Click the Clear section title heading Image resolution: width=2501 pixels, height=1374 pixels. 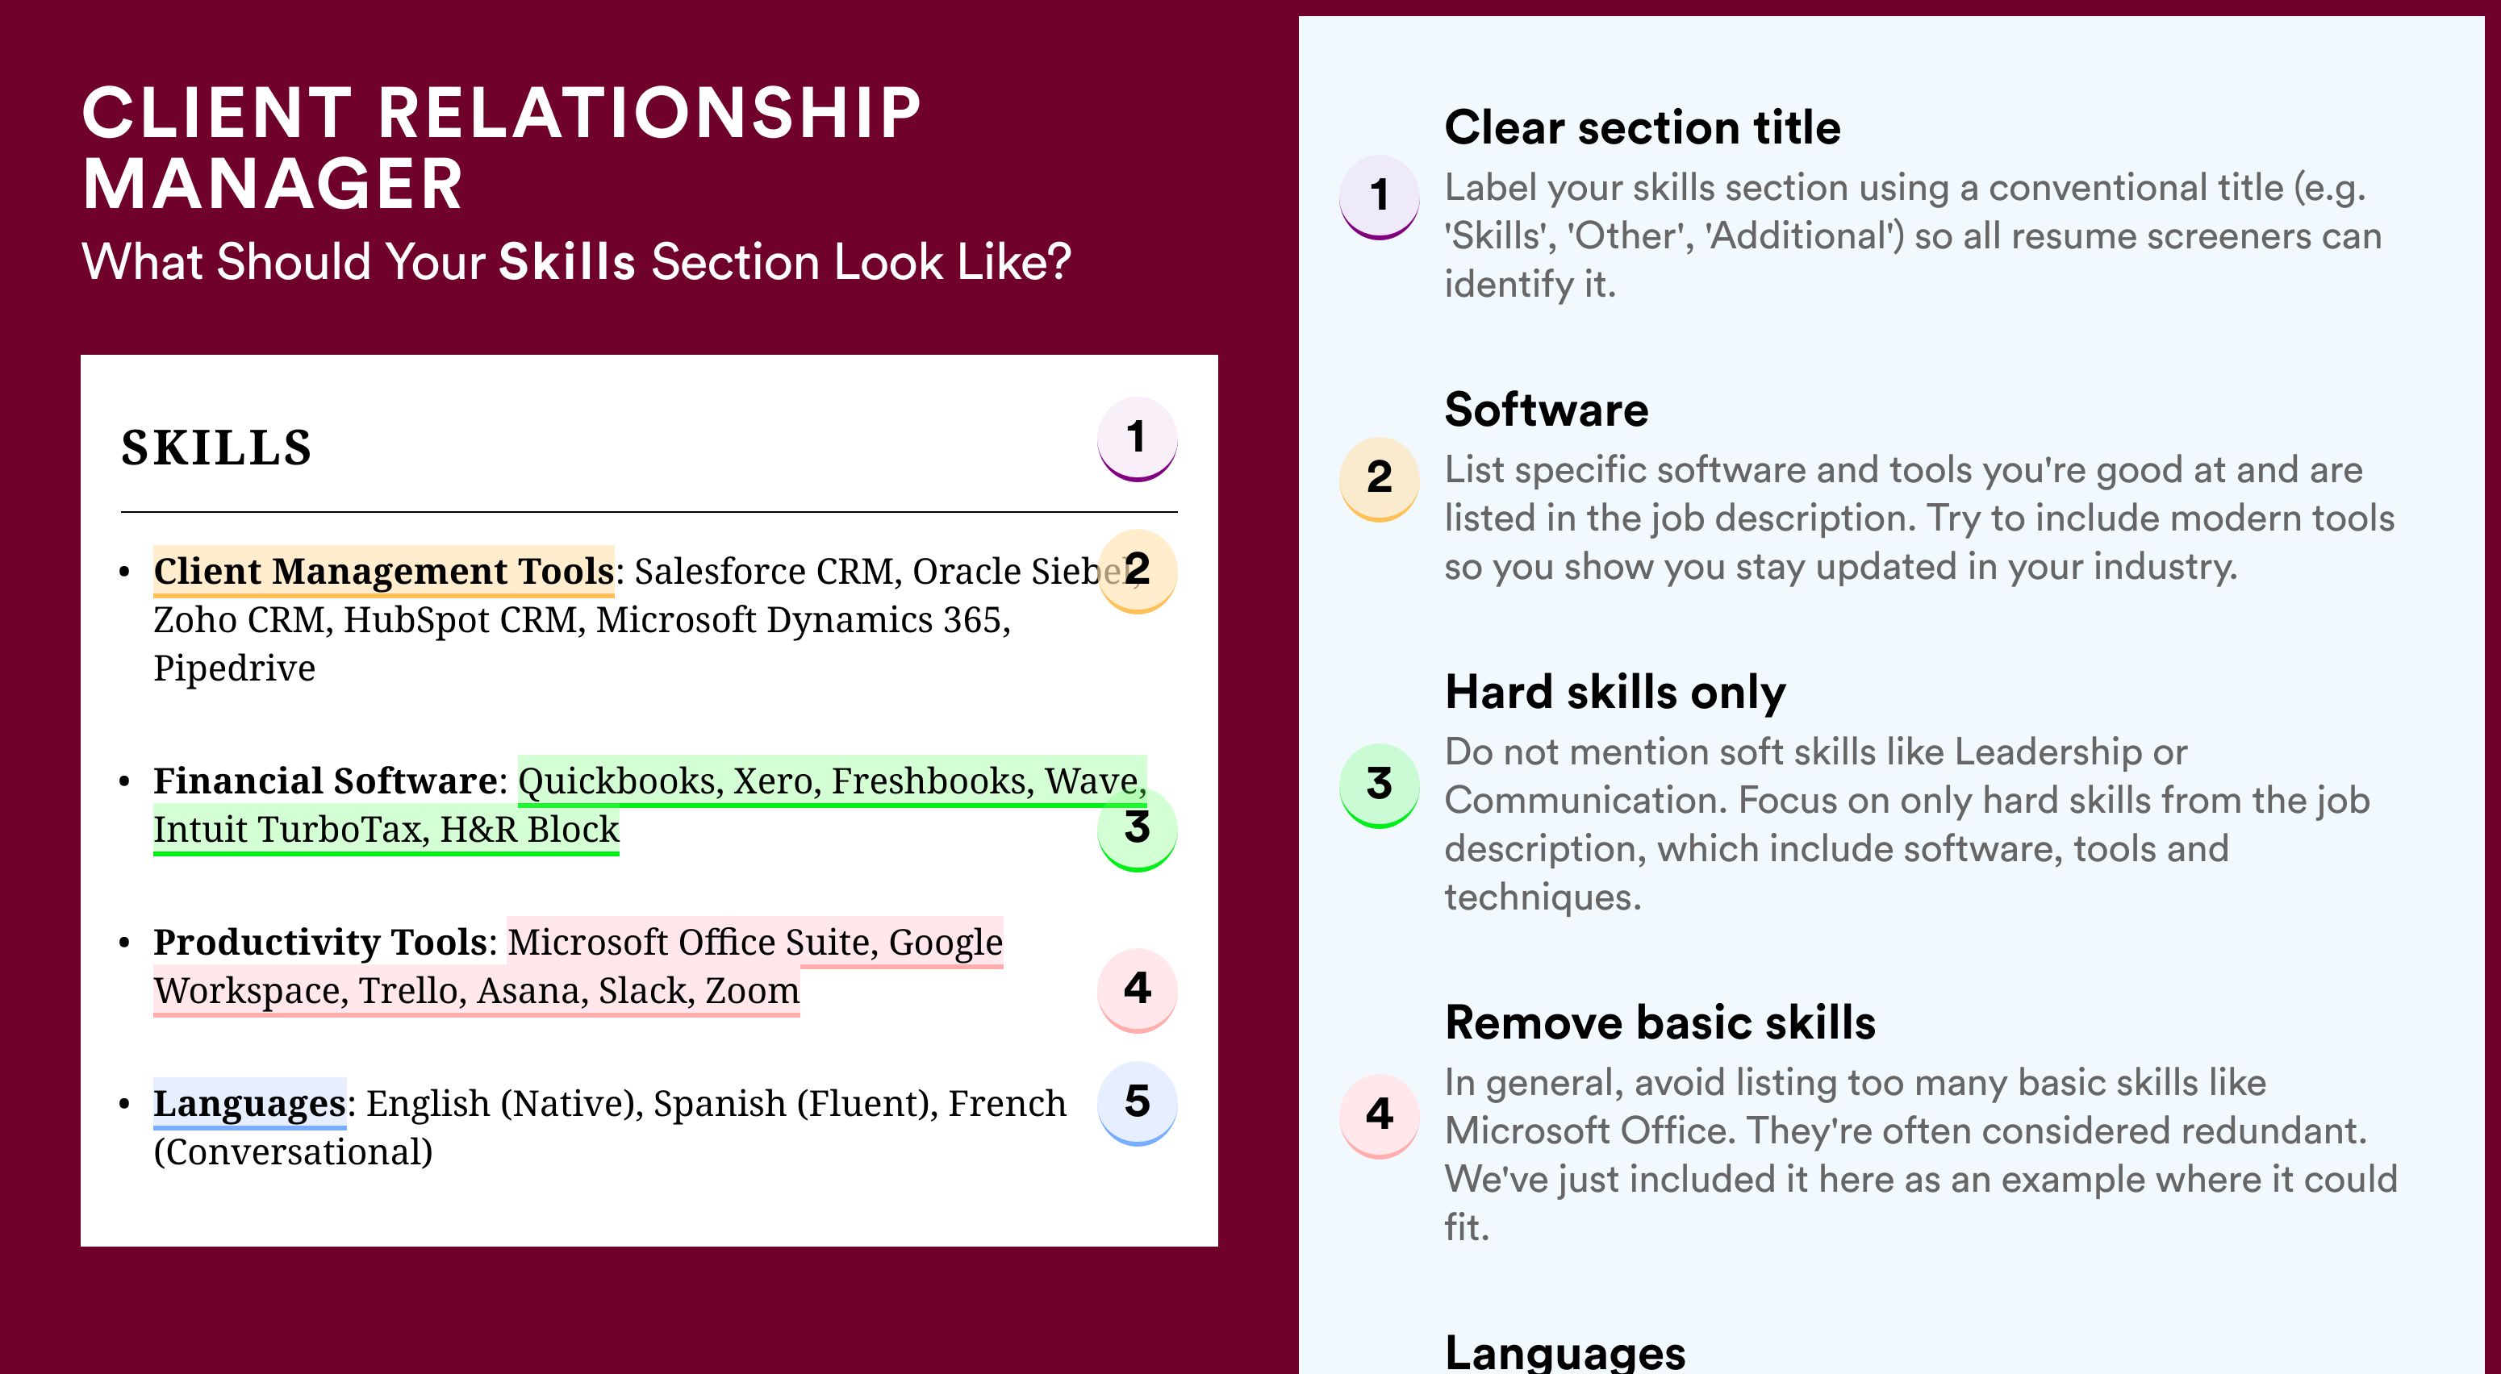[x=1643, y=127]
